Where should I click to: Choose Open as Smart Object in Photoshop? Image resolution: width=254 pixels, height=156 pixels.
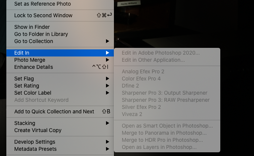tap(167, 126)
